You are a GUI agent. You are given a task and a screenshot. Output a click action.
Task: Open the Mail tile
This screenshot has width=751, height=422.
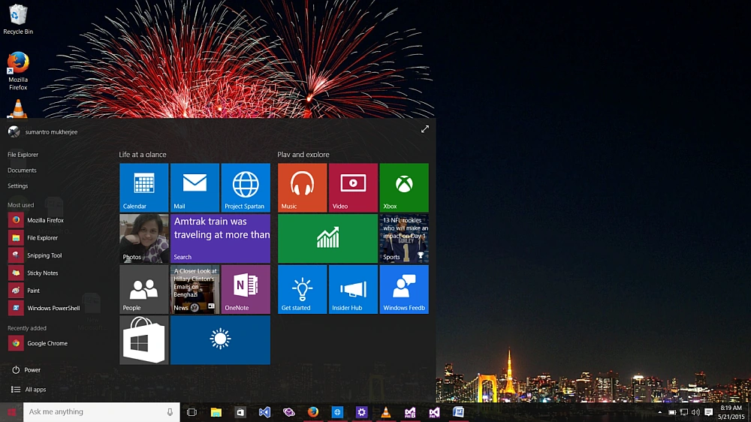(x=195, y=187)
